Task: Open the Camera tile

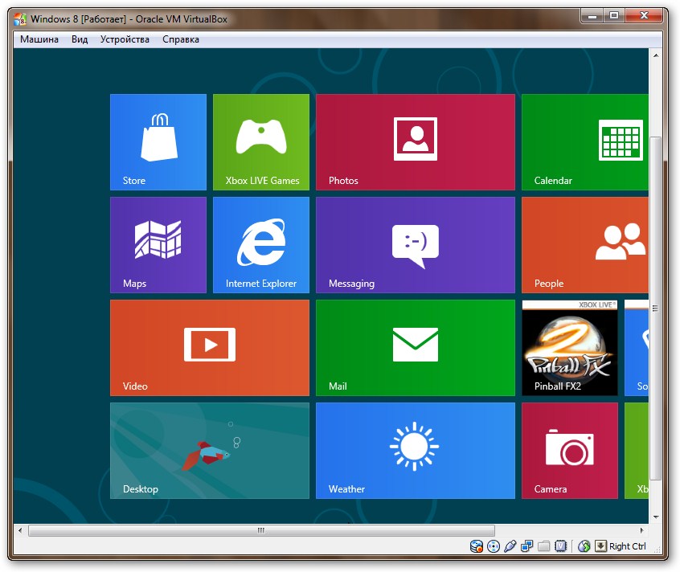Action: point(570,451)
